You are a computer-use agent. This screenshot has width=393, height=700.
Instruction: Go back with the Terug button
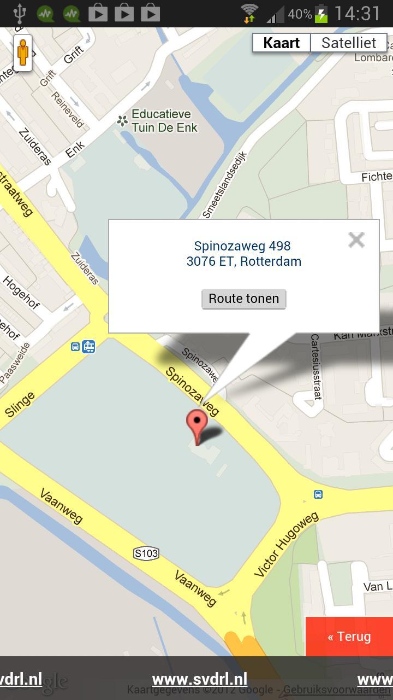click(x=349, y=637)
